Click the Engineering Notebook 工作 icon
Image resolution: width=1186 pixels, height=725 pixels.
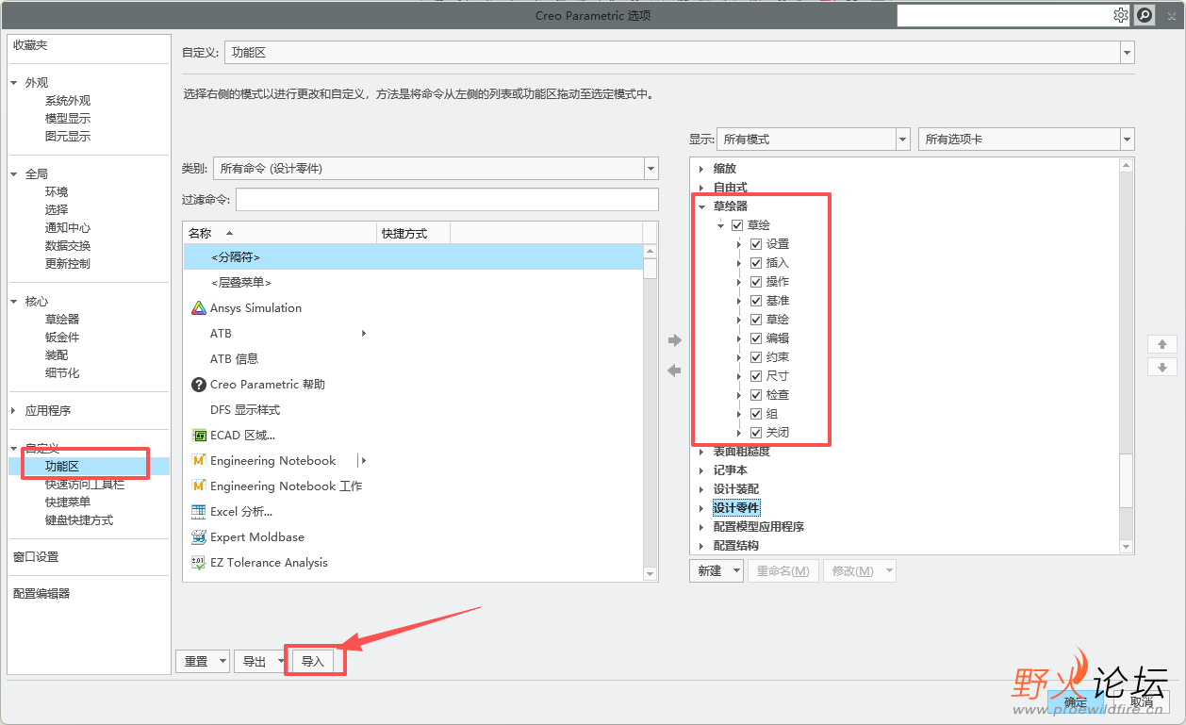(x=199, y=486)
